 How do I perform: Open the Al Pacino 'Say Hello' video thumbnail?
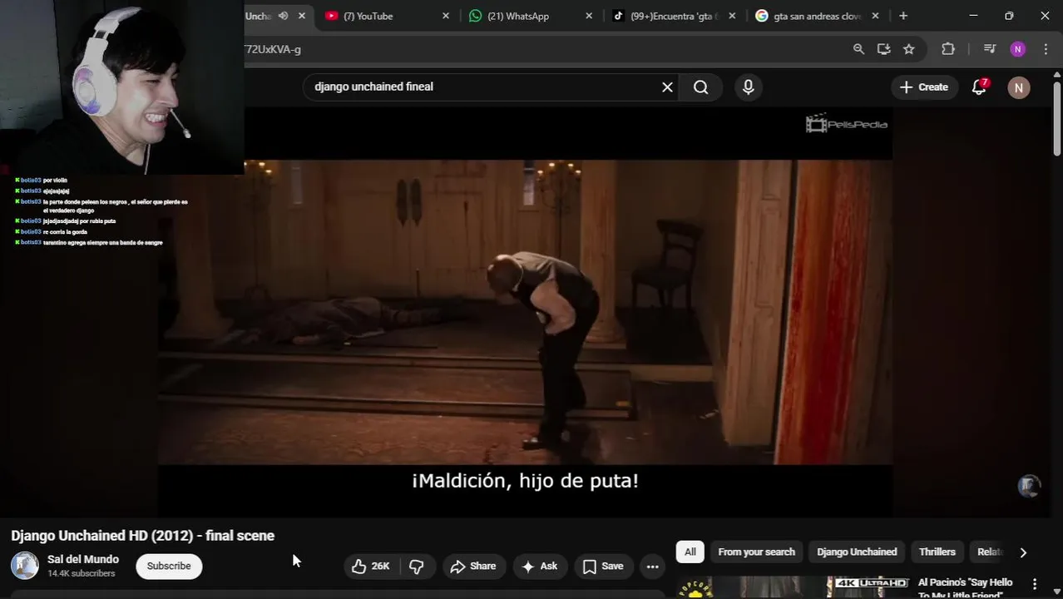pyautogui.click(x=793, y=587)
